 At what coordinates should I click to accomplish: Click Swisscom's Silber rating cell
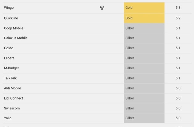(144, 108)
